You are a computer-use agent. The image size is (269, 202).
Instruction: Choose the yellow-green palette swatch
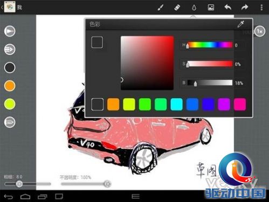(129, 104)
